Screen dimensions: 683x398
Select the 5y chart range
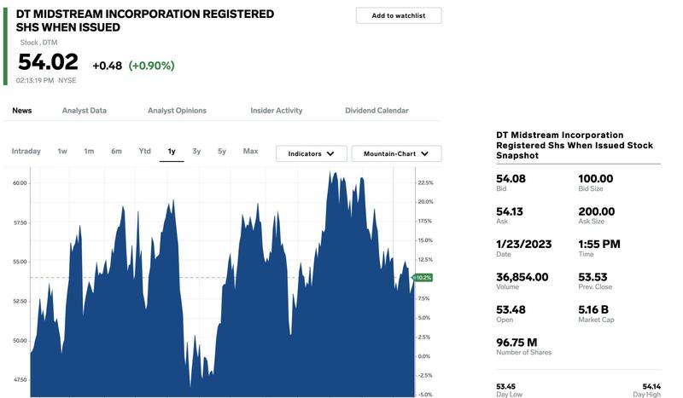(x=222, y=151)
